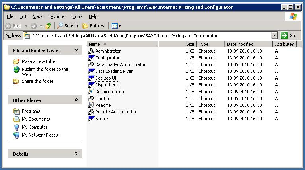The width and height of the screenshot is (305, 170).
Task: Click the address bar folder icon
Action: tap(27, 36)
